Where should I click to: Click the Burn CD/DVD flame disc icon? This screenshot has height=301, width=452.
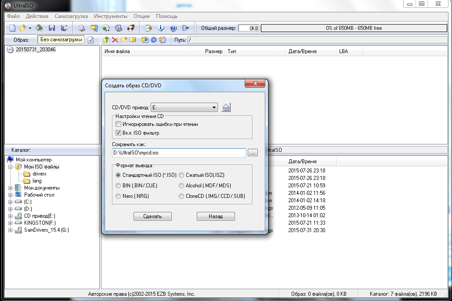[131, 28]
